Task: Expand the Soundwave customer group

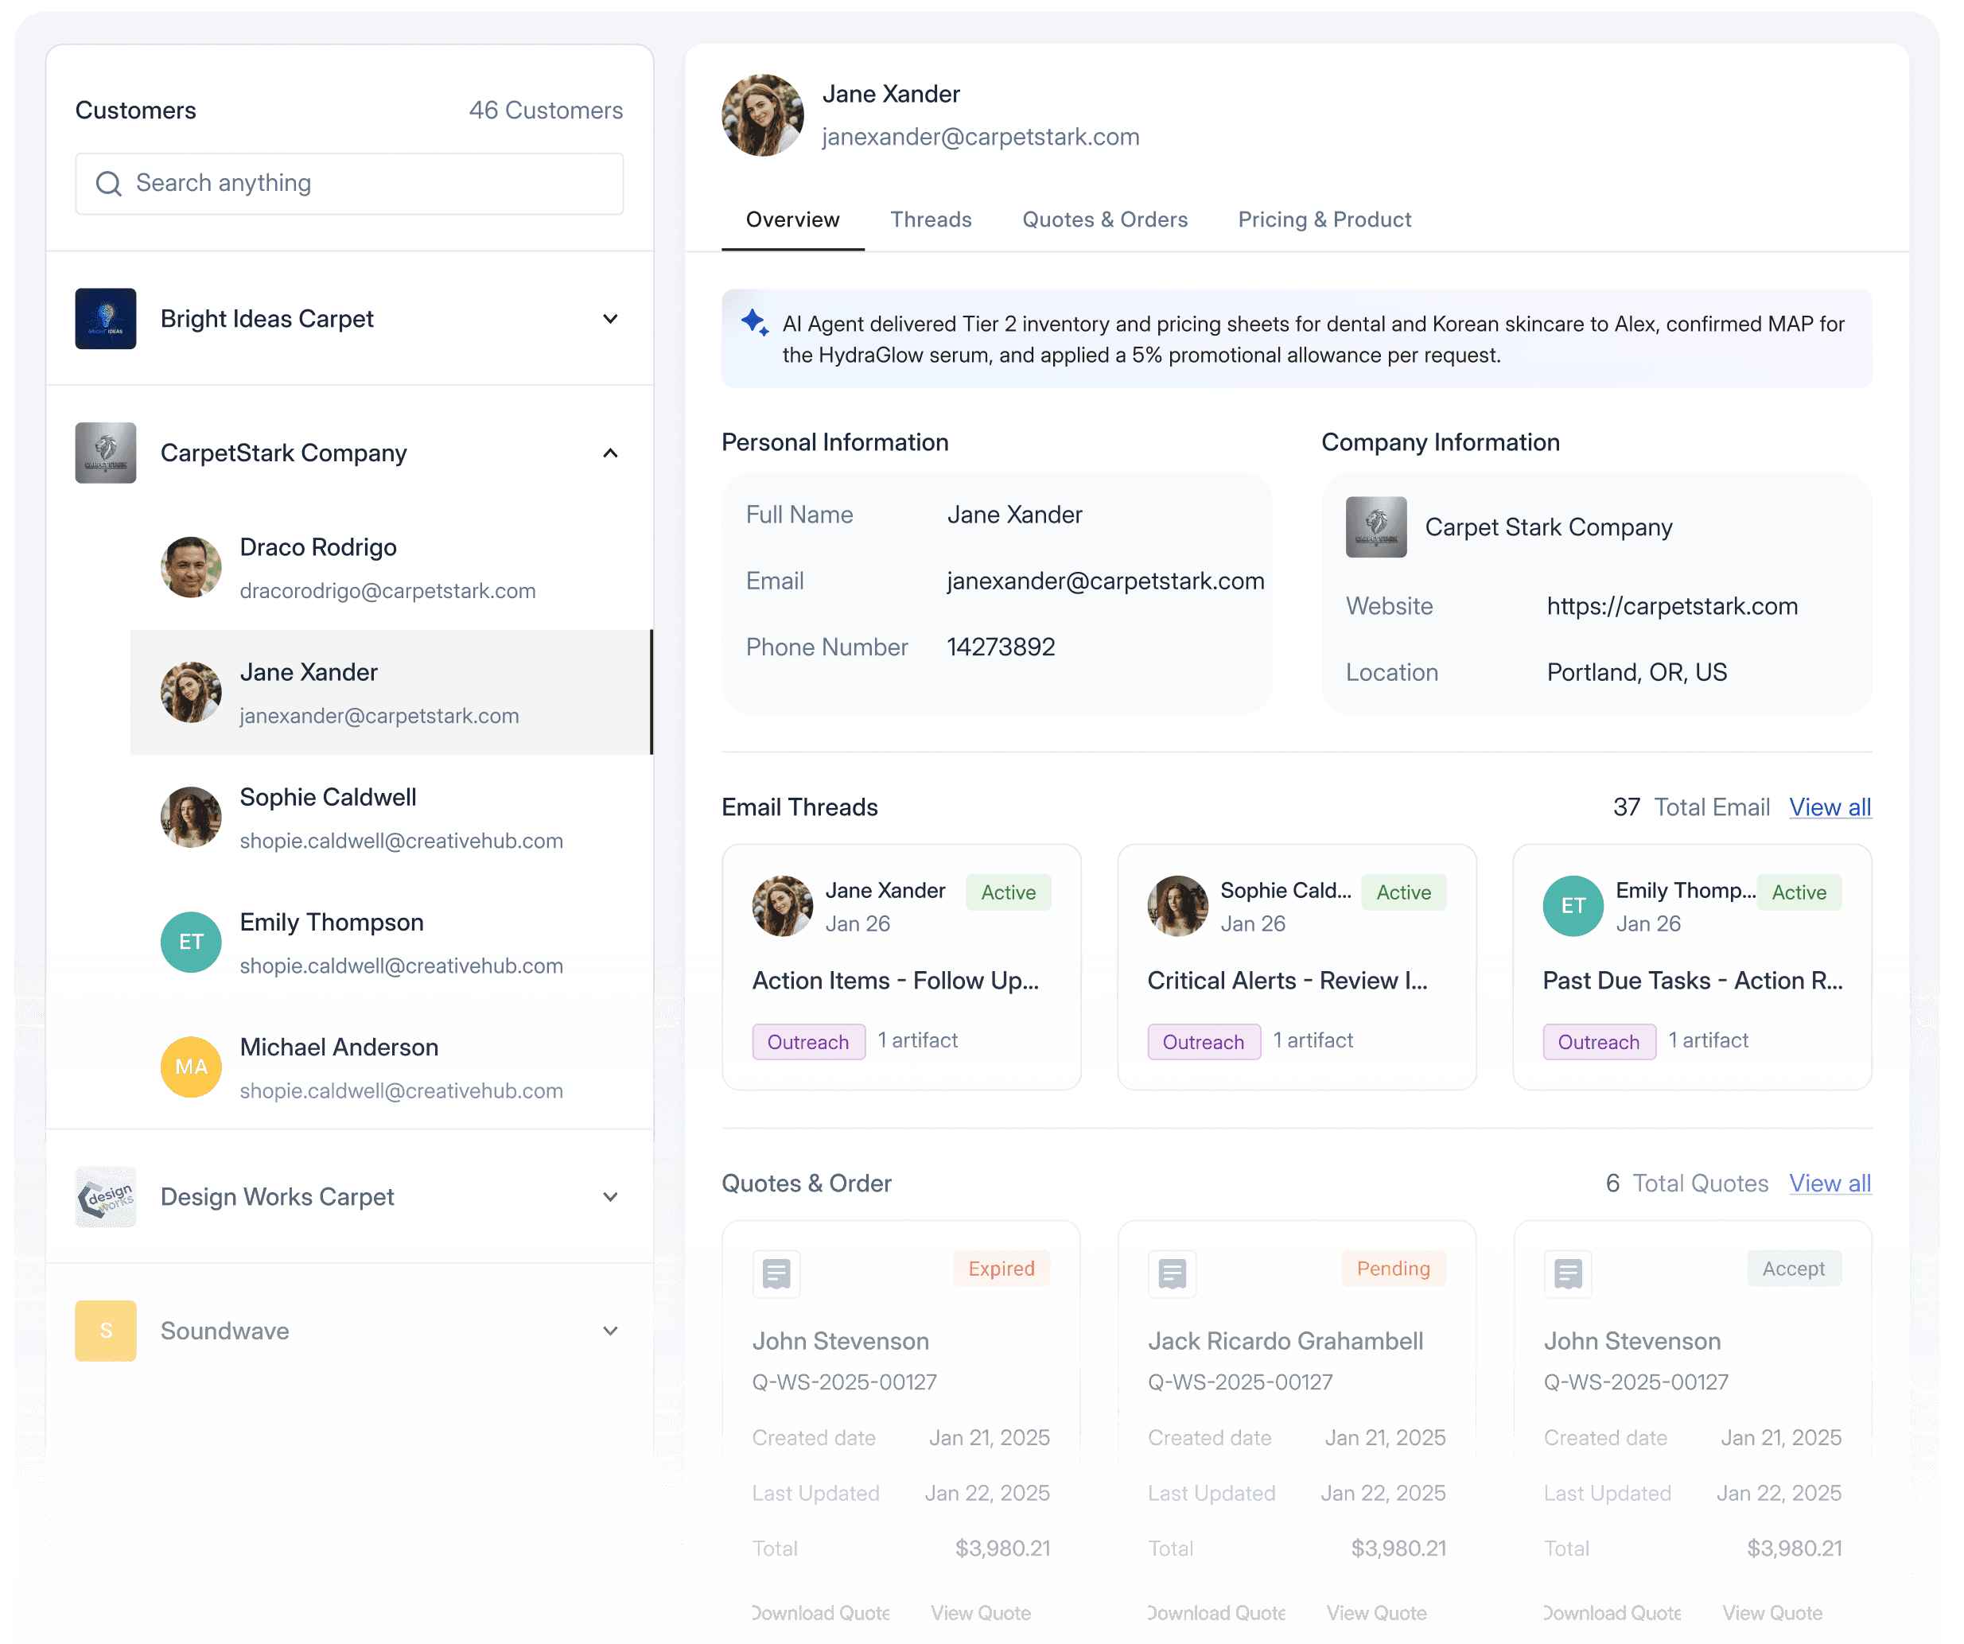Action: click(x=610, y=1330)
